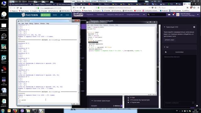Open the Firefox hamburger menu on the right

[198, 8]
